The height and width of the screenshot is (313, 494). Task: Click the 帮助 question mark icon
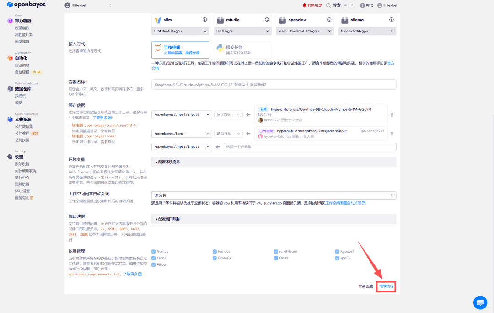[x=362, y=5]
